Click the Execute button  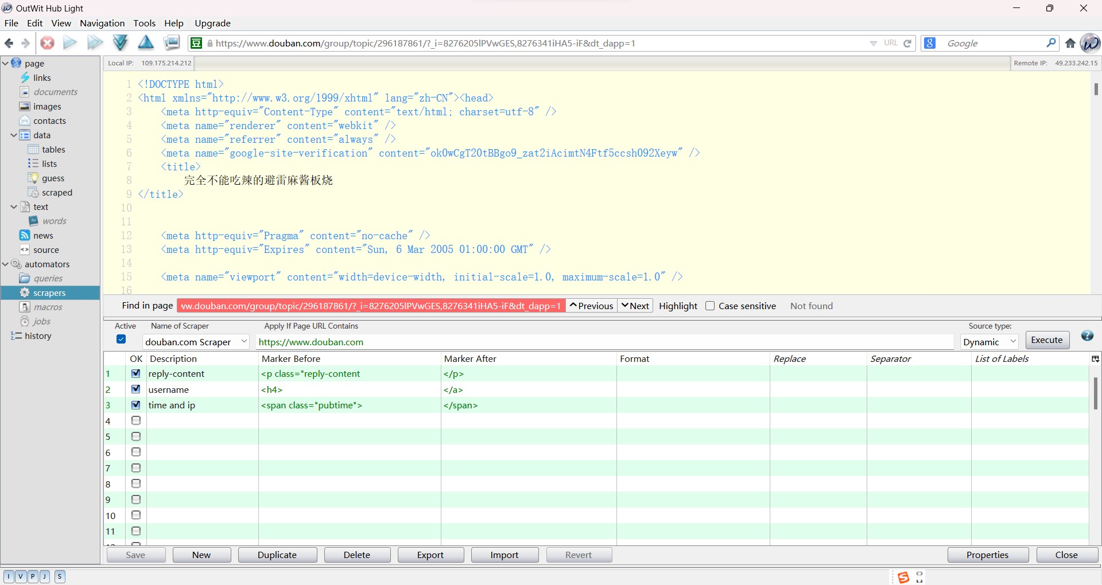click(x=1047, y=340)
